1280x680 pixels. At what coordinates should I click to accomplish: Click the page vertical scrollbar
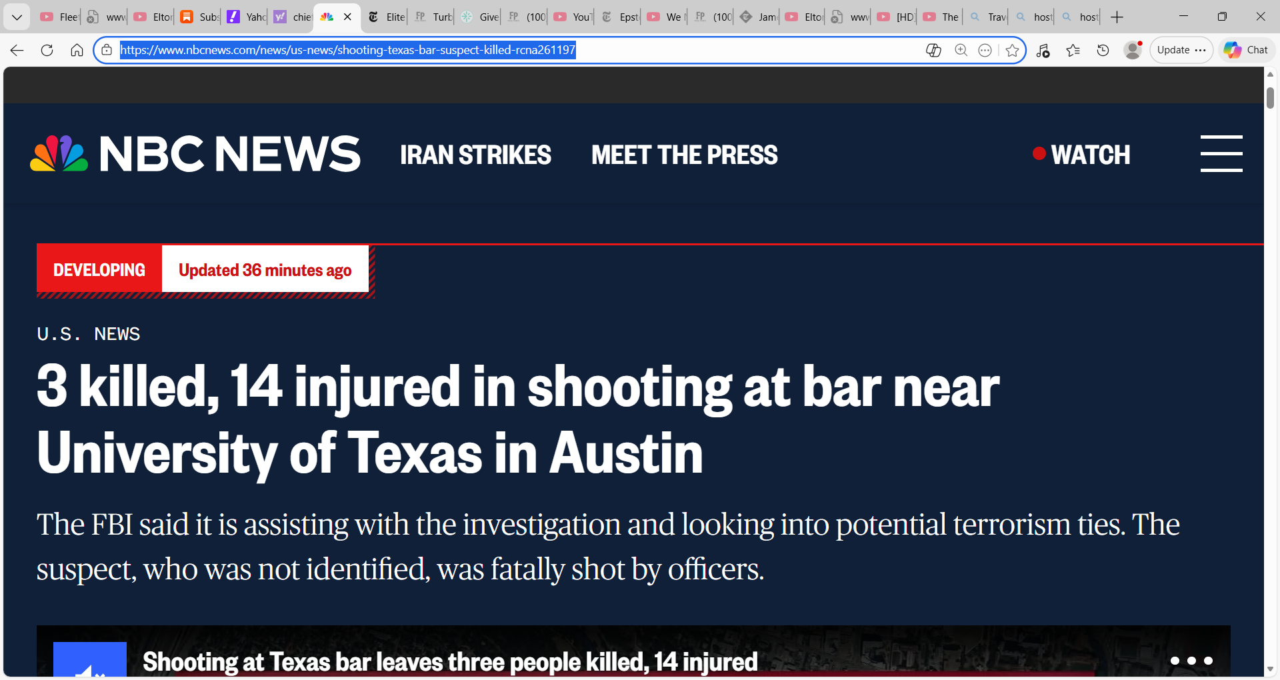(x=1270, y=98)
